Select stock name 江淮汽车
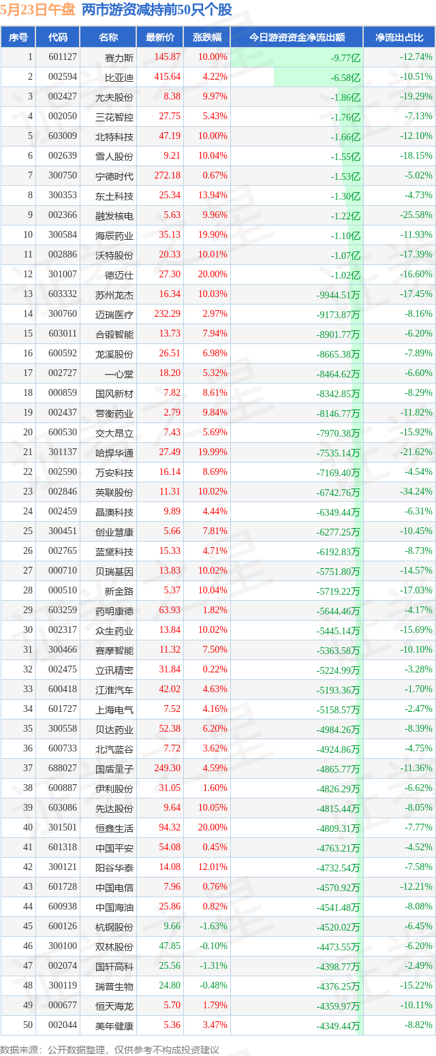The width and height of the screenshot is (436, 1056). tap(114, 689)
